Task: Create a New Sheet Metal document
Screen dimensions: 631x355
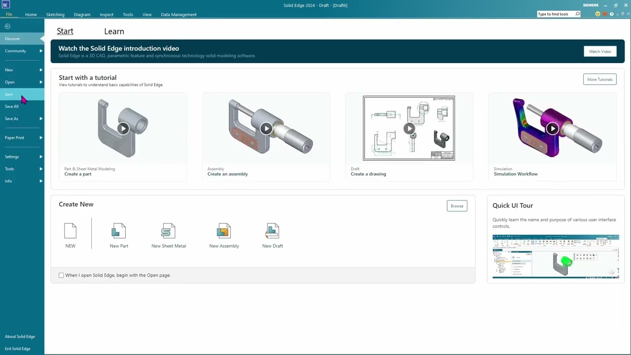Action: click(x=169, y=231)
